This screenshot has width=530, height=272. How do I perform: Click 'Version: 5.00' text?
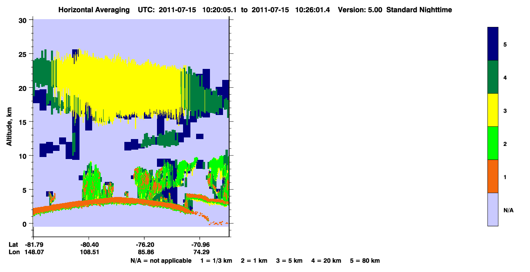click(360, 10)
